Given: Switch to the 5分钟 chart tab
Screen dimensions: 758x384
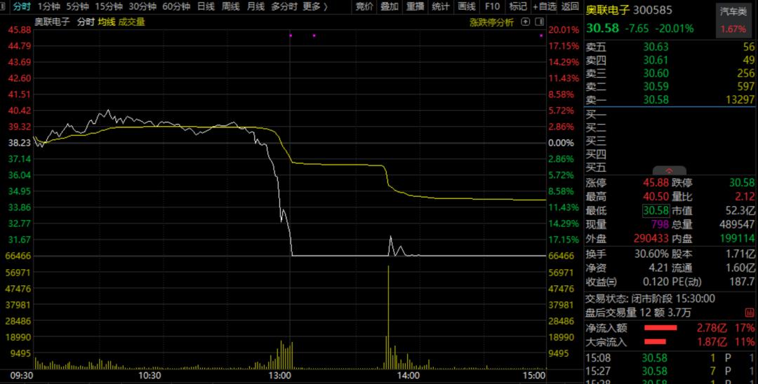Looking at the screenshot, I should coord(77,6).
